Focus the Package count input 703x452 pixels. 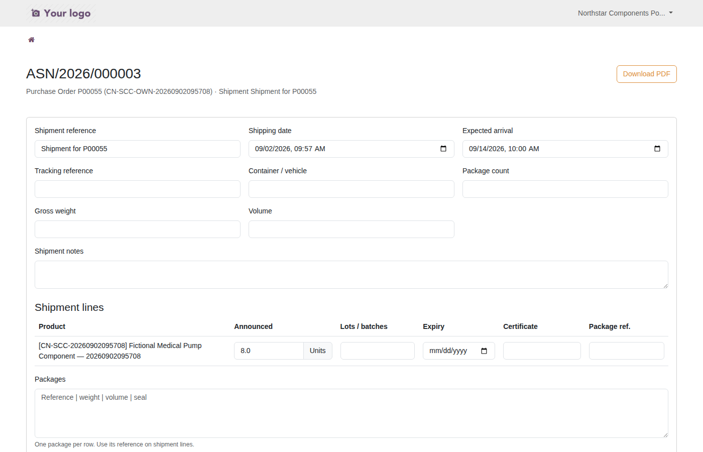tap(565, 189)
